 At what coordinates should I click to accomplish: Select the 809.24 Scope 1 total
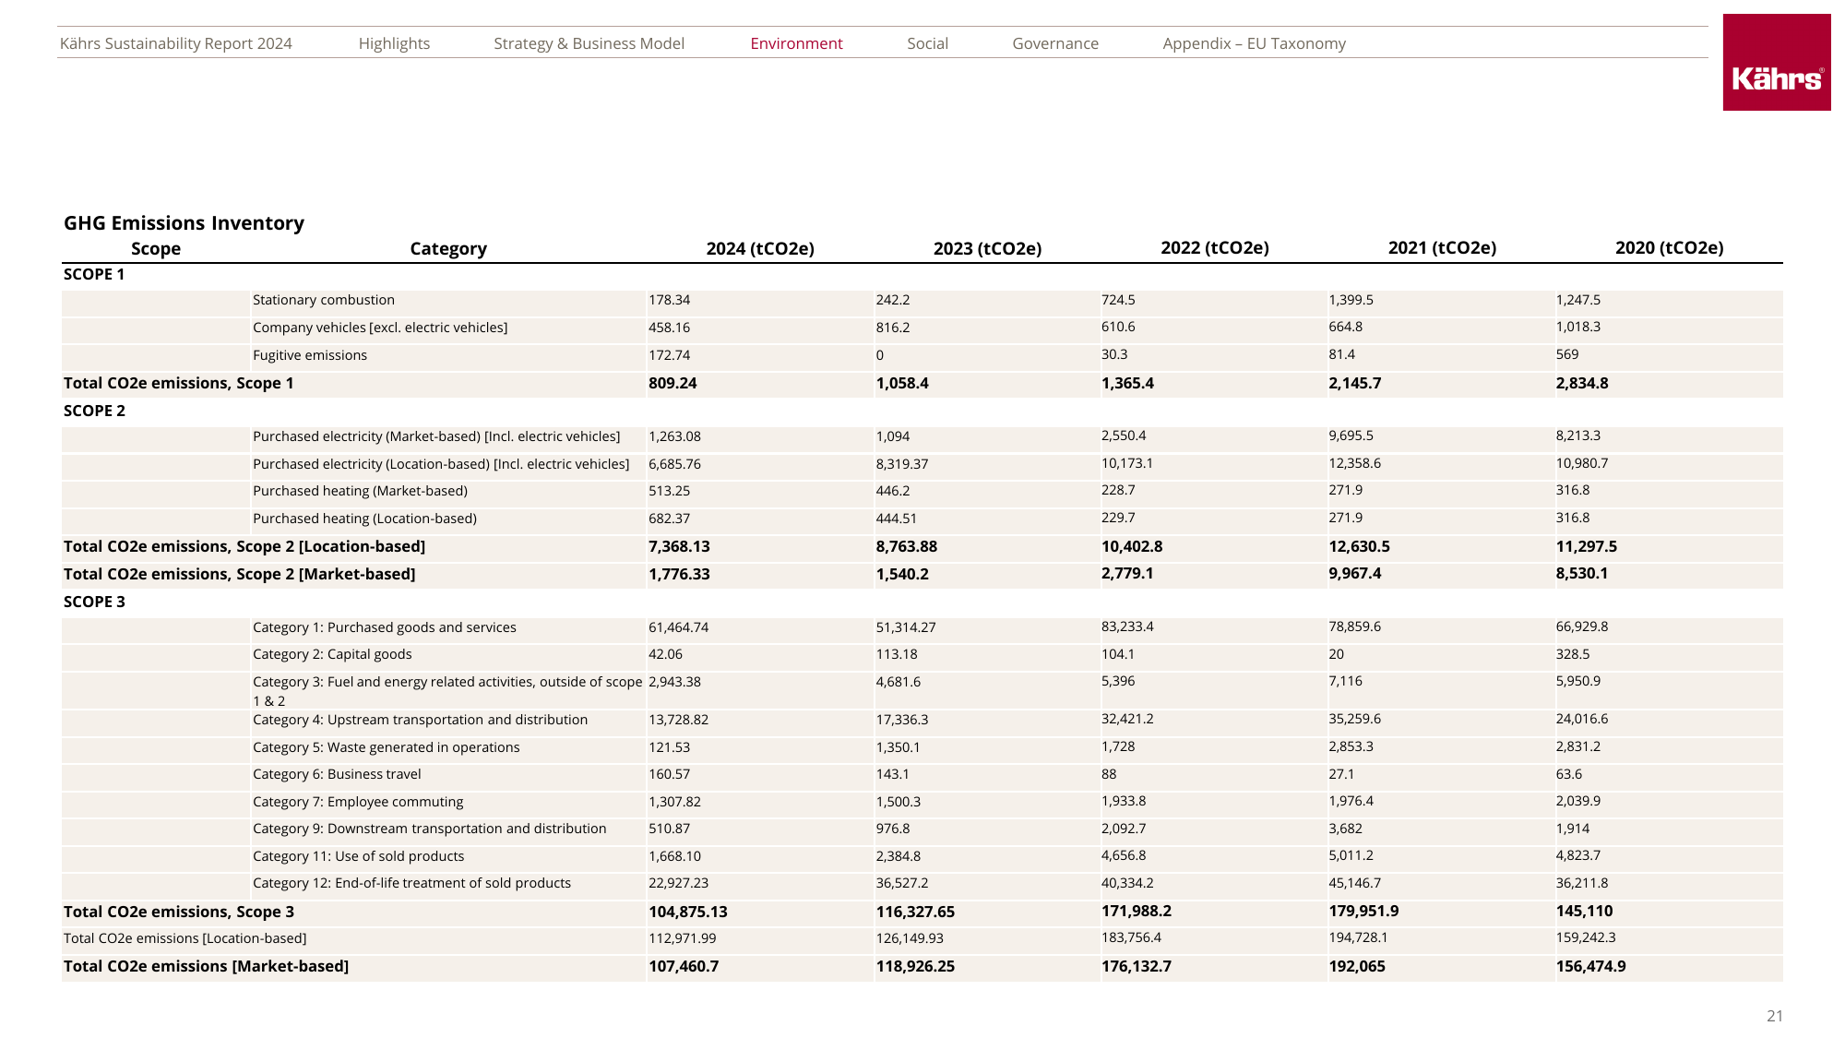coord(673,383)
